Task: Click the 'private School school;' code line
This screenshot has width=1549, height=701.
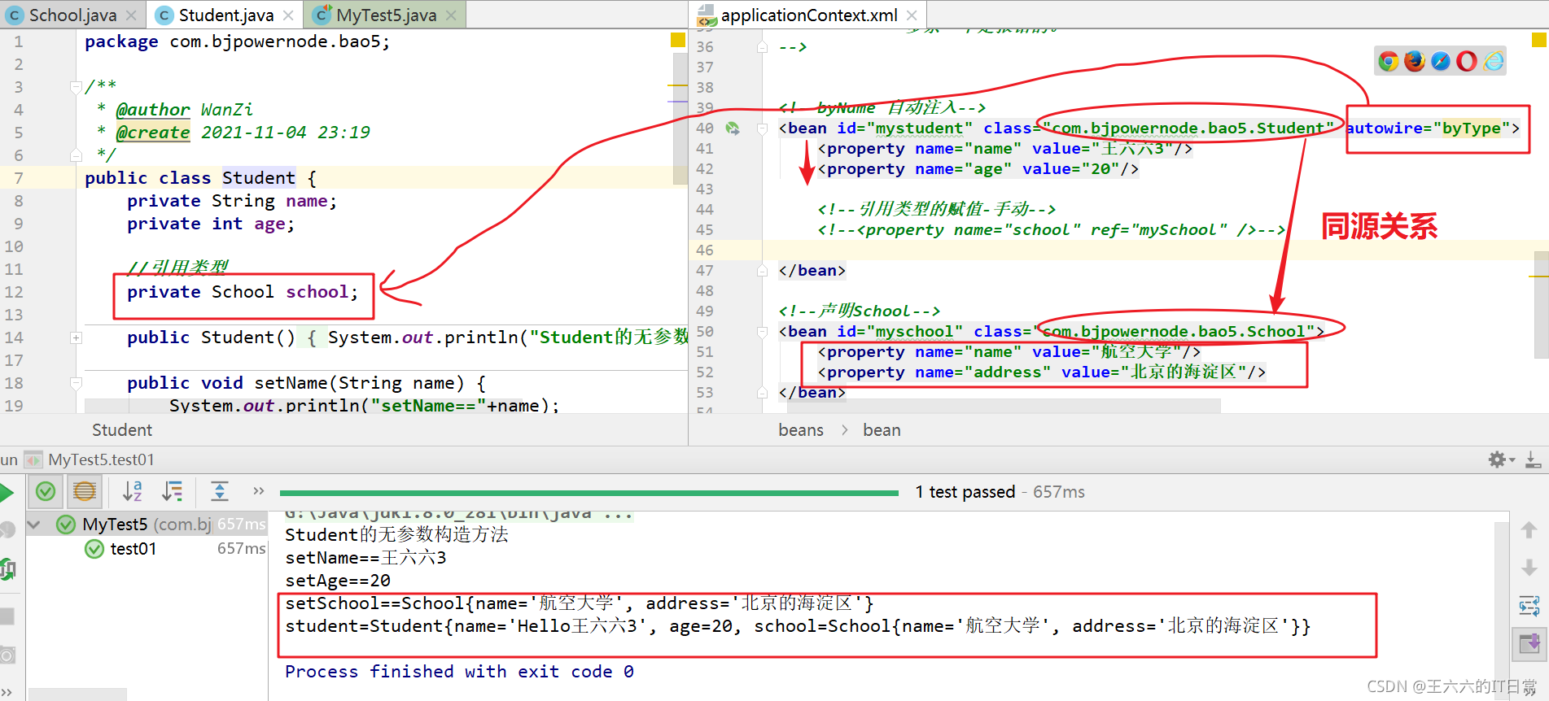Action: click(x=243, y=292)
